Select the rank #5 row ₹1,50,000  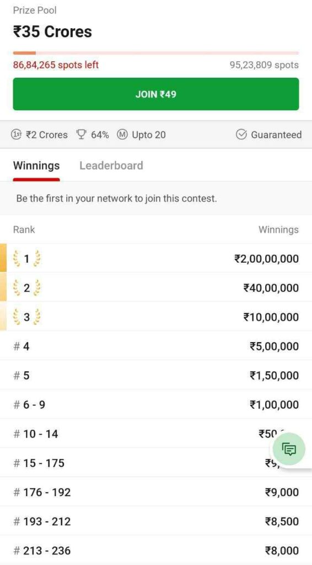(156, 375)
